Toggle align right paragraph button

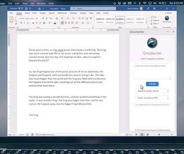click(x=69, y=23)
